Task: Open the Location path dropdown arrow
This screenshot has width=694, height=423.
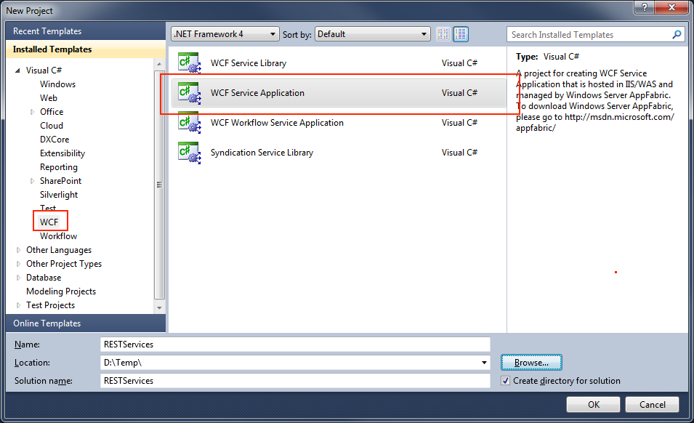Action: [484, 363]
